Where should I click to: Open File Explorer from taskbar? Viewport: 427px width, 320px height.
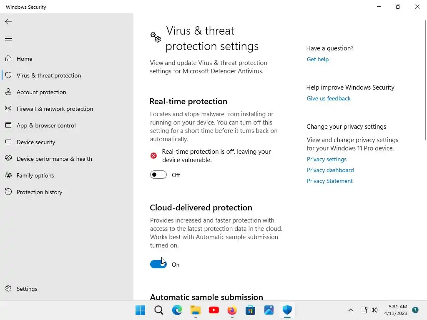(195, 310)
